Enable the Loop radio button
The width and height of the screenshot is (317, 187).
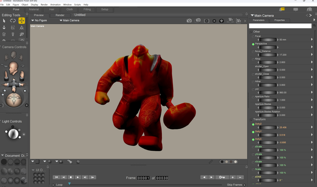pyautogui.click(x=53, y=185)
